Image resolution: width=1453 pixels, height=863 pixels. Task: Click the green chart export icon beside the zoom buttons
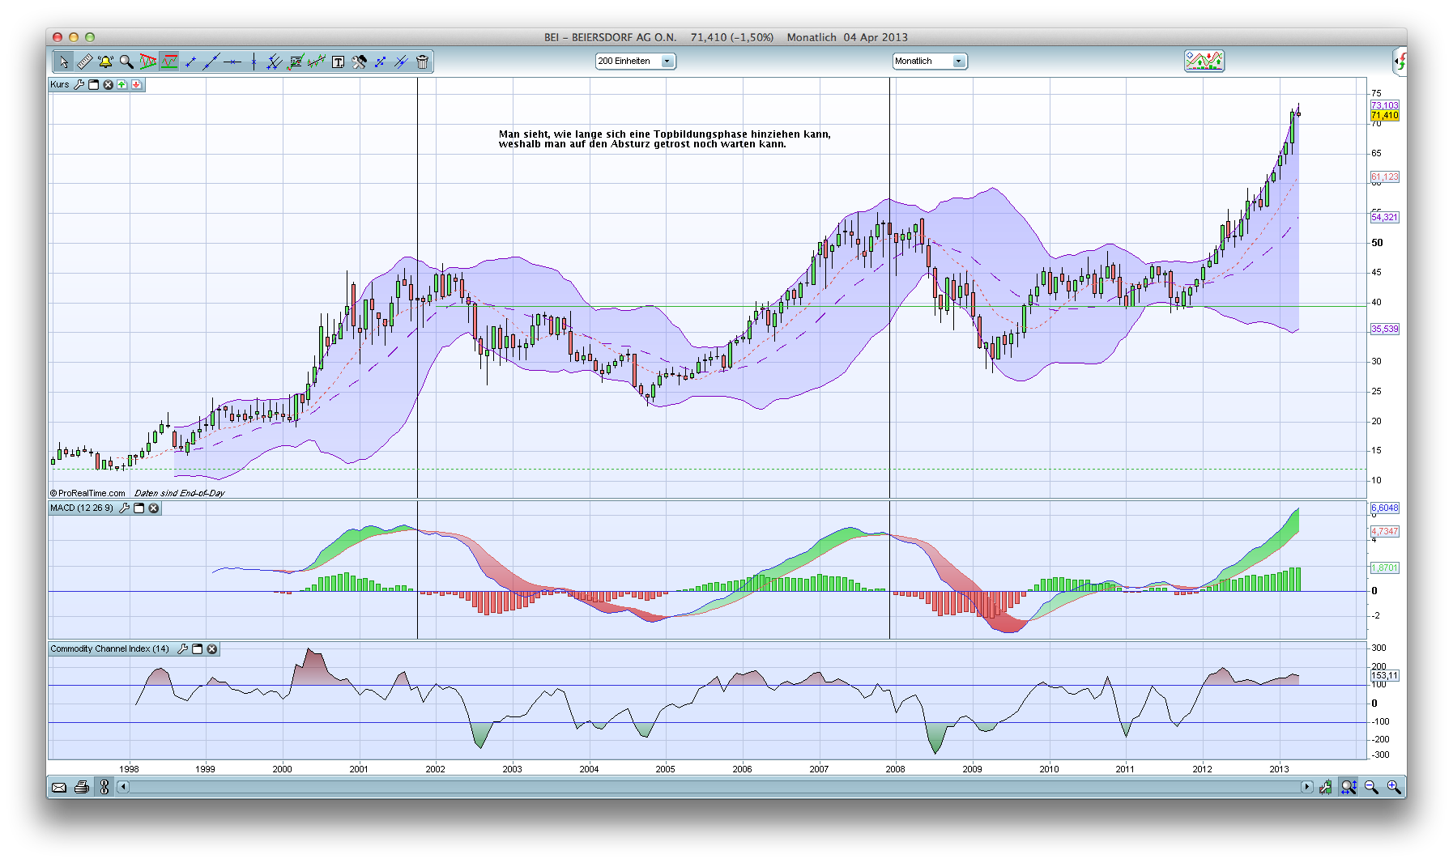pos(1326,787)
